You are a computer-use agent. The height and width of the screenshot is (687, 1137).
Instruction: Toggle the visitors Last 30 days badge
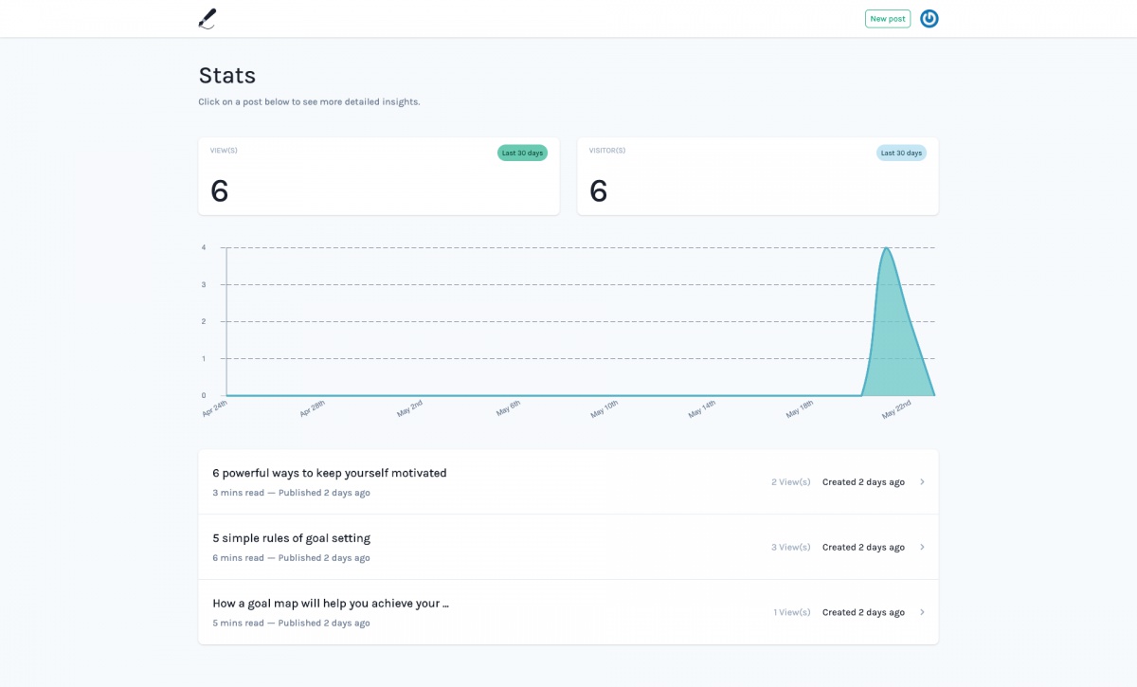pyautogui.click(x=901, y=153)
